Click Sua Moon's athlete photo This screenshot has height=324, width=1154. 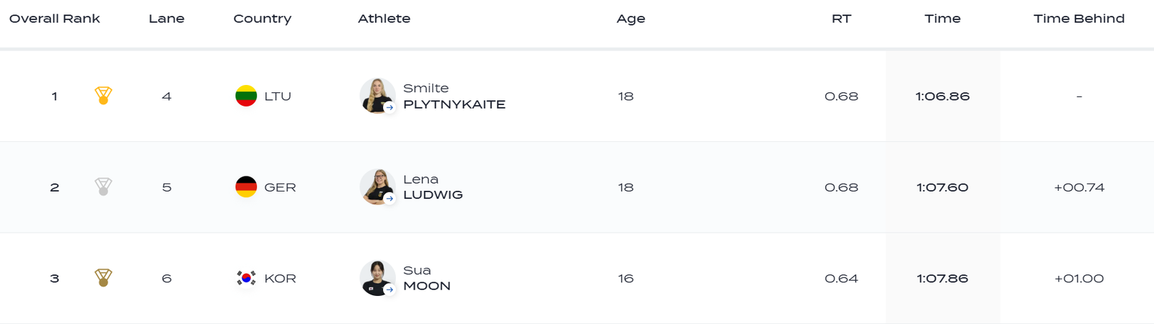point(376,276)
